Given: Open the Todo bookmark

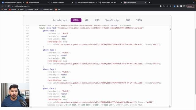Looking at the screenshot, I should tap(58, 9).
